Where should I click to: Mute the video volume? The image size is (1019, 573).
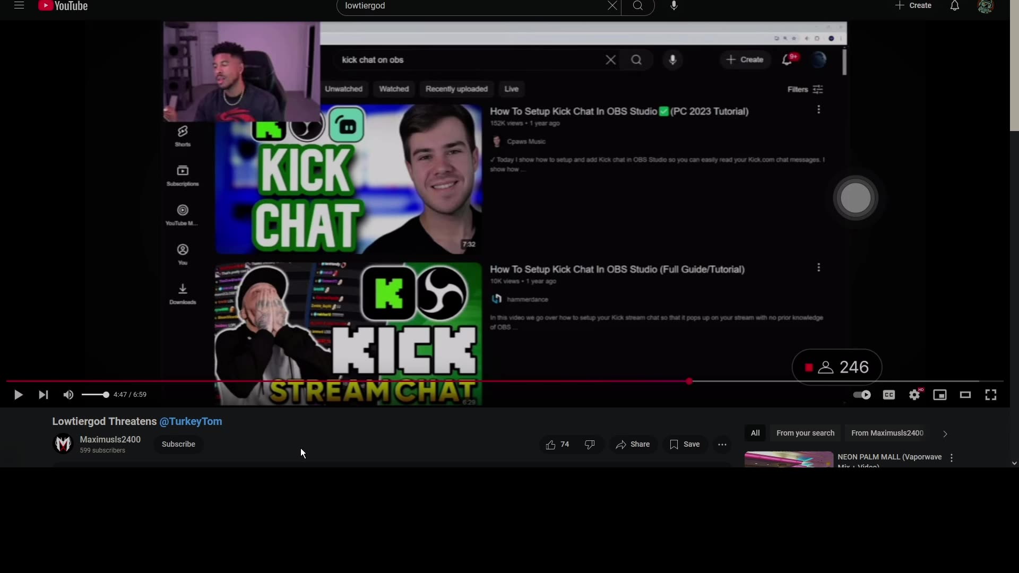(x=67, y=395)
